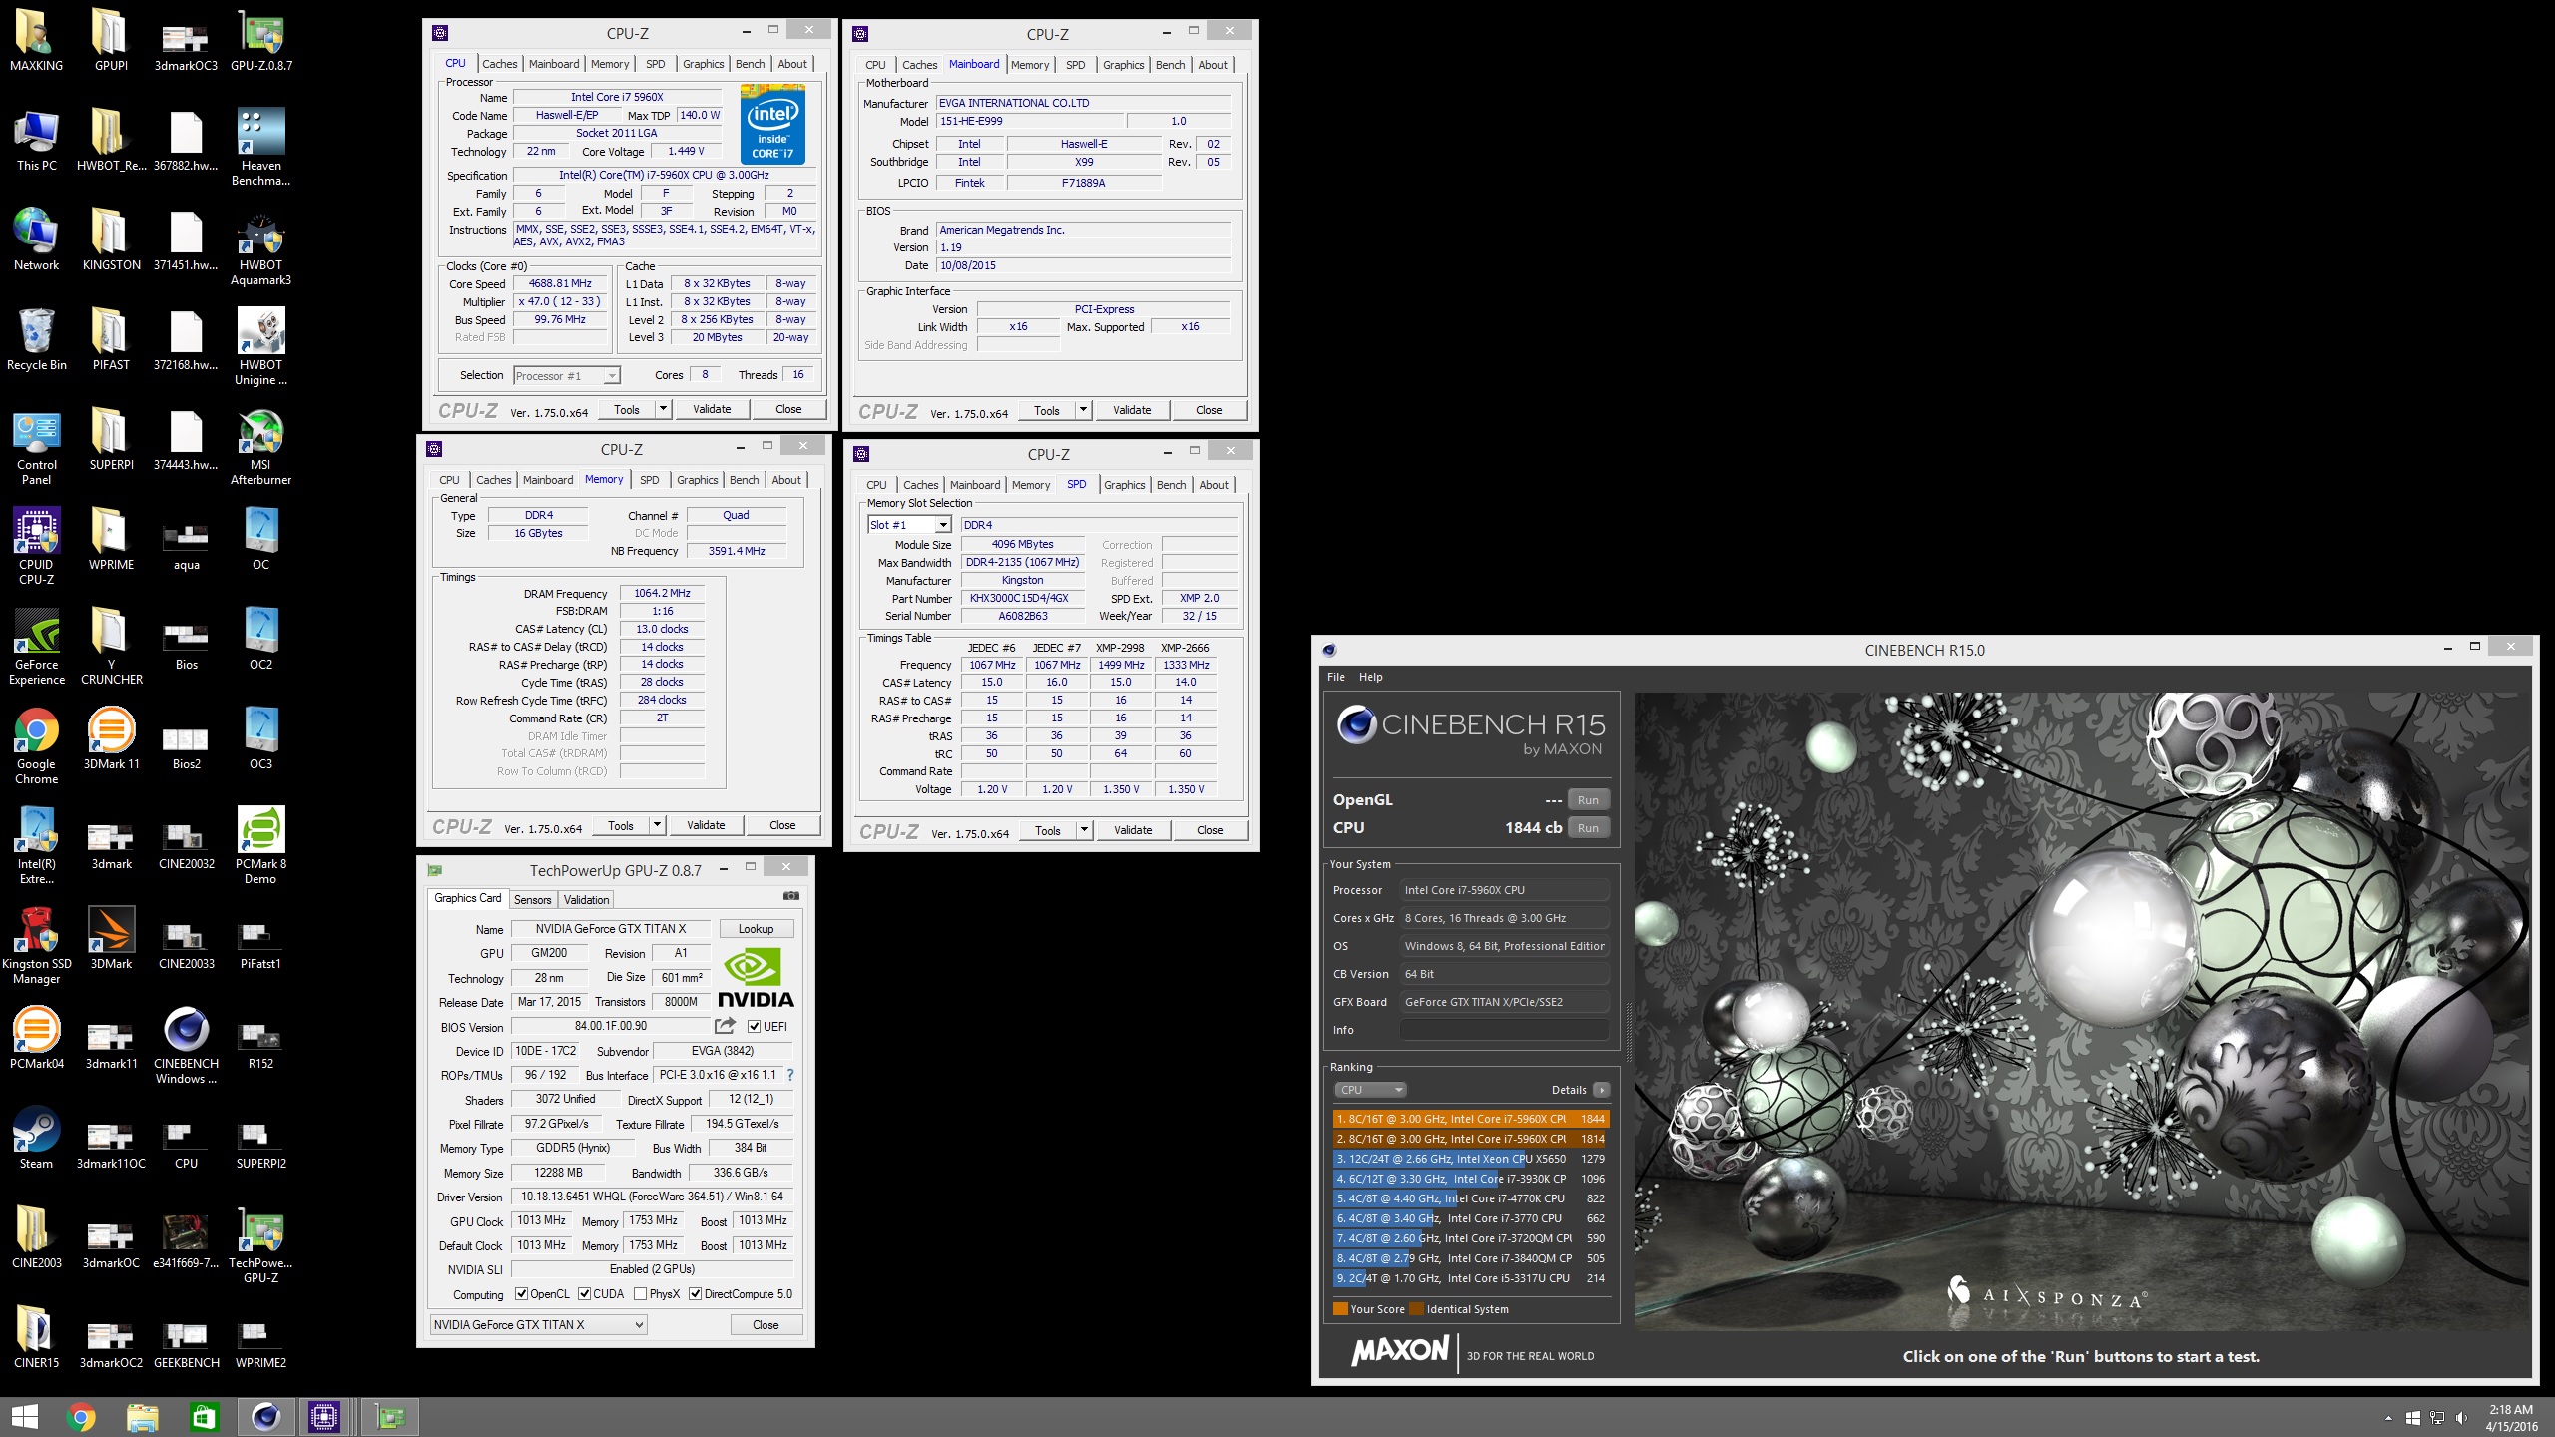Toggle the UEFI checkbox in GPU-Z

(754, 1026)
